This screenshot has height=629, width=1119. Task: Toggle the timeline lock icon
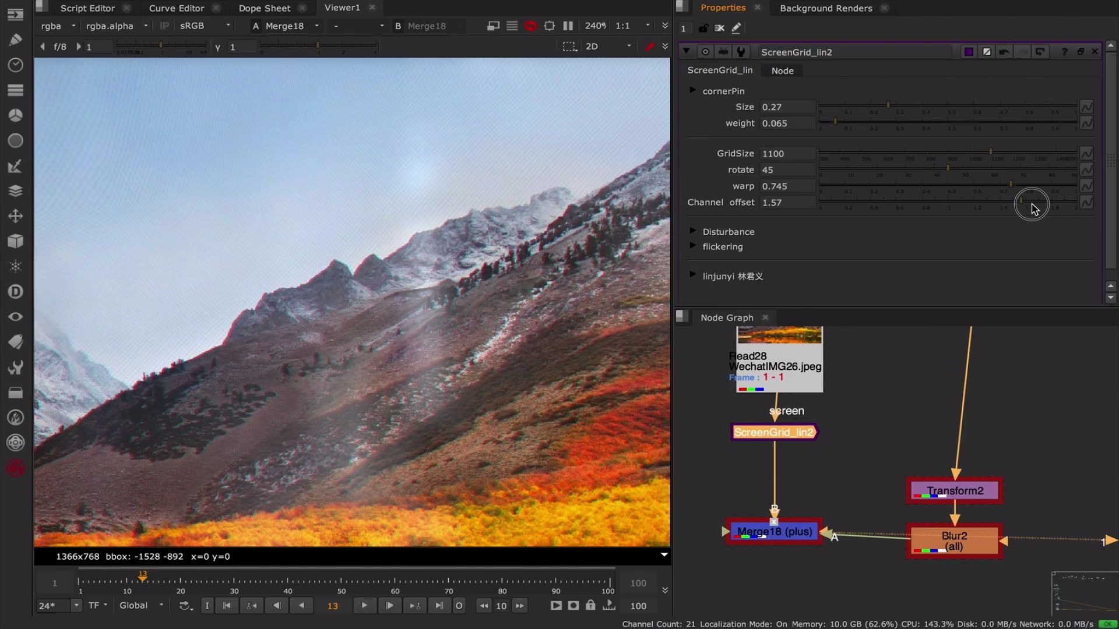pos(590,606)
